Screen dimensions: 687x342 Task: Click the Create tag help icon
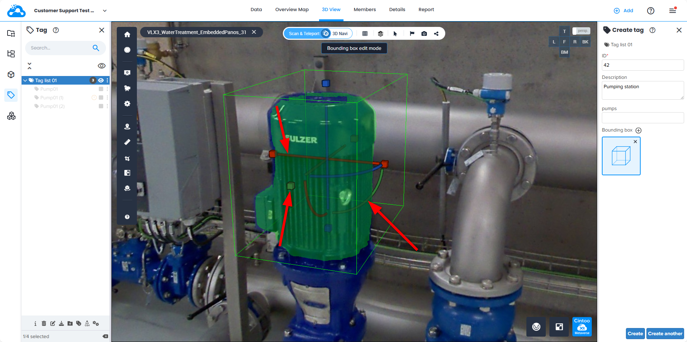[x=653, y=30]
